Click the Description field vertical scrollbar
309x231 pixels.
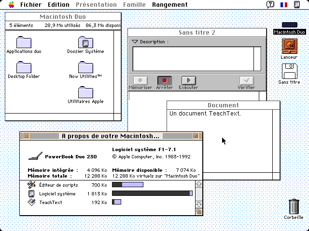click(x=257, y=59)
